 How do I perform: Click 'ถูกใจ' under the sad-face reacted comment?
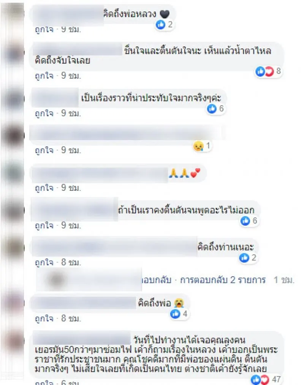tap(44, 150)
